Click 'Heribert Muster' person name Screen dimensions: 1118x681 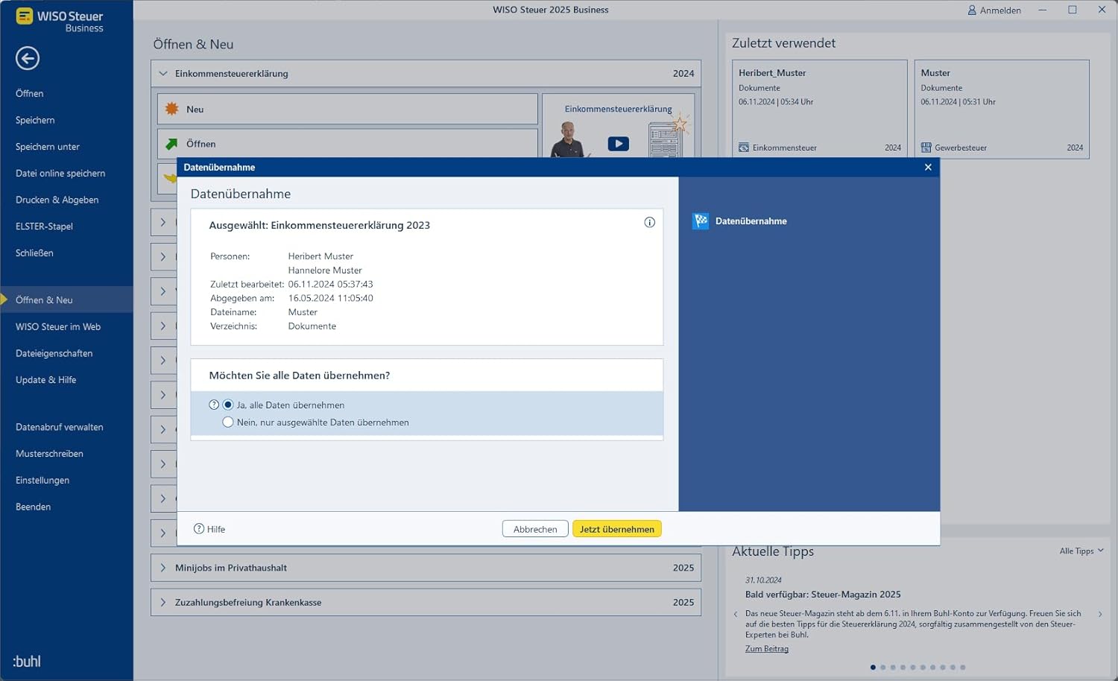(x=320, y=256)
